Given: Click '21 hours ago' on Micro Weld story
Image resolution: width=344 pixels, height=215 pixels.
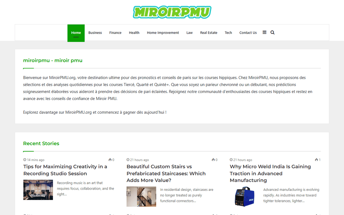Looking at the screenshot, I should click(243, 160).
